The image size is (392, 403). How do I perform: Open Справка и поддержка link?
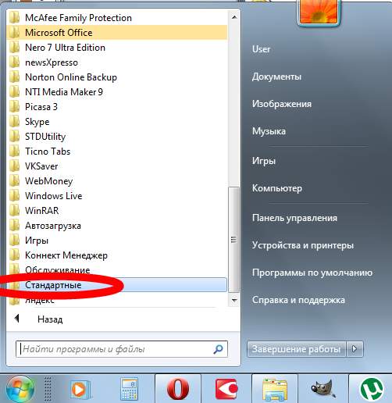[x=298, y=300]
